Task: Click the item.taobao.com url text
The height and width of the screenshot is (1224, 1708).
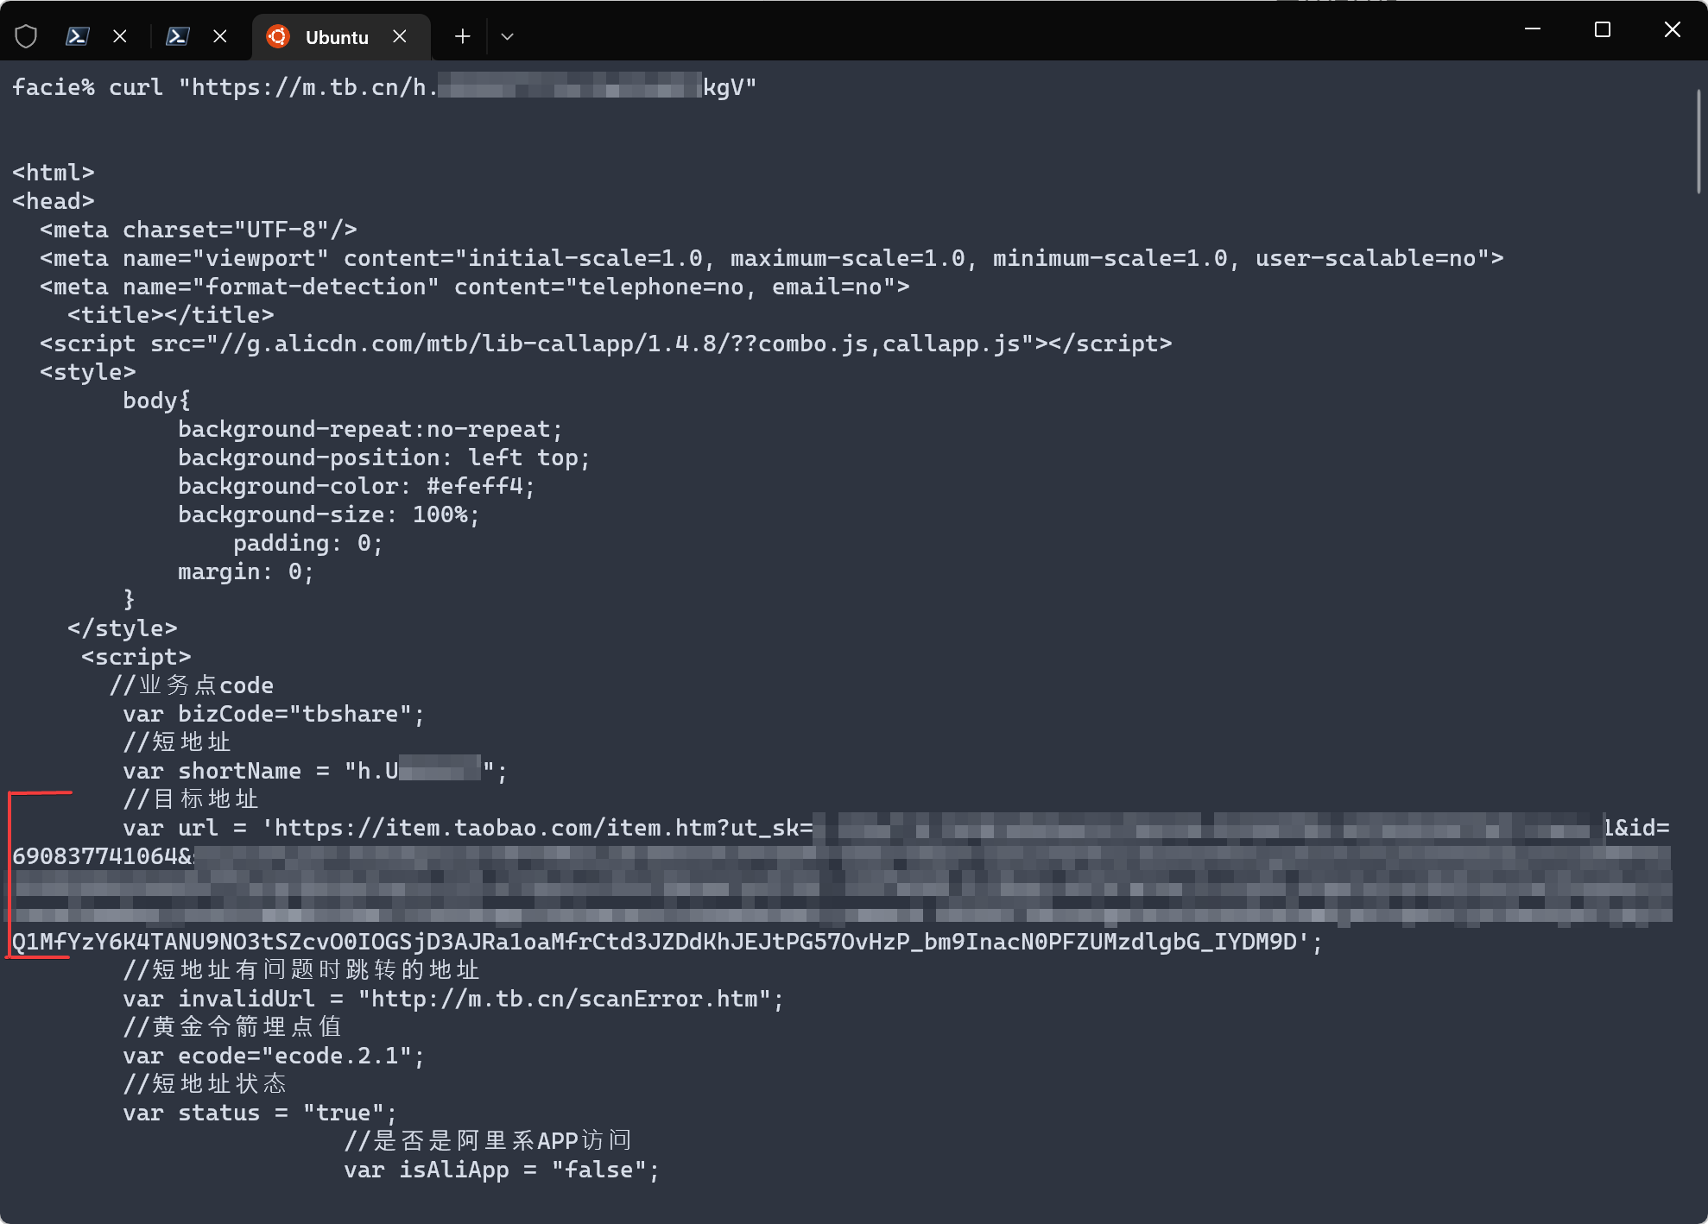Action: 543,828
